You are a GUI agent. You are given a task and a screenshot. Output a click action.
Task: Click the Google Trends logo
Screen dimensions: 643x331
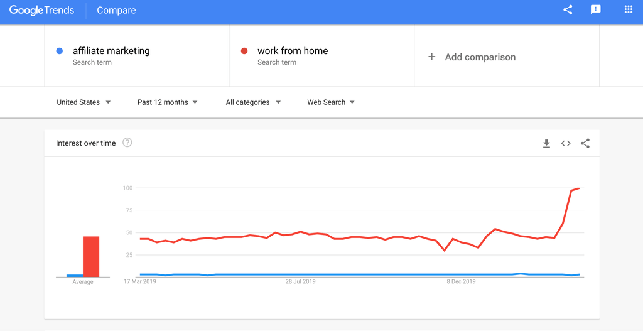pos(42,10)
